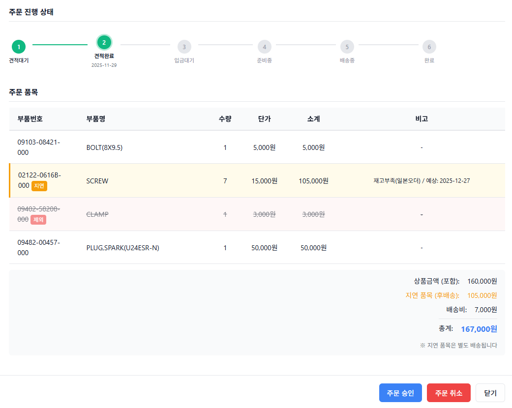Click the 부품명 column header

(96, 119)
